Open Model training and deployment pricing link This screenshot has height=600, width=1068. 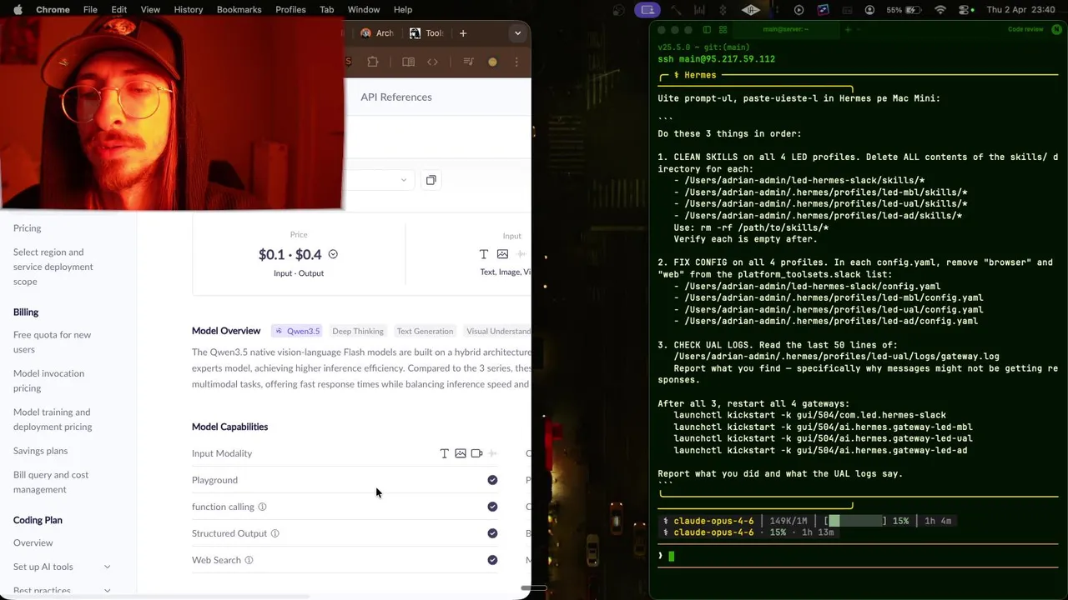(53, 419)
